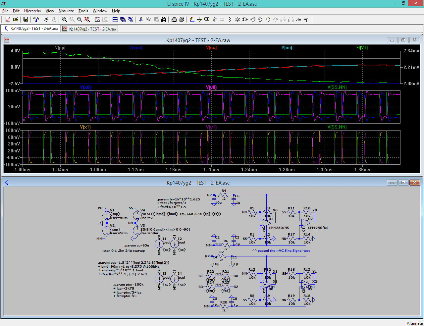424x326 pixels.
Task: Add text with the Aa tool
Action: point(298,20)
